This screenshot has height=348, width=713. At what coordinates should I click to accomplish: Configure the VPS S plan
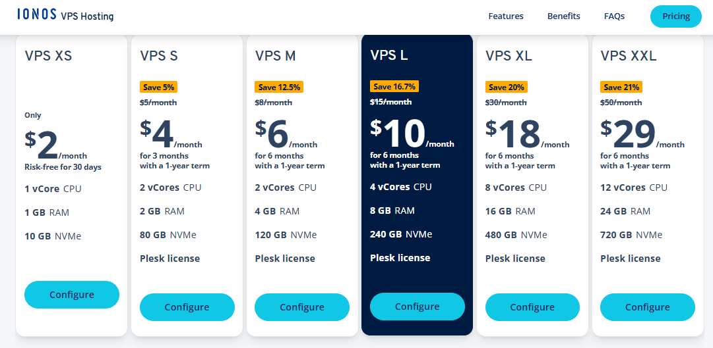click(x=187, y=307)
